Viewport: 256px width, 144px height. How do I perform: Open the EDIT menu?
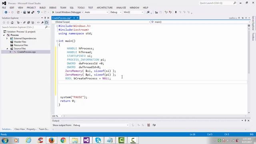[x=12, y=8]
